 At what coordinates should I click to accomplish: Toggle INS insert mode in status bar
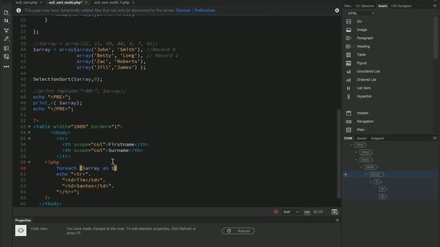307,212
